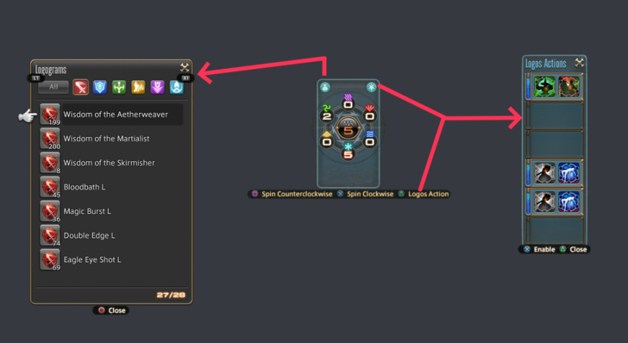Click the Close hint under Logos Actions
This screenshot has width=628, height=343.
[574, 250]
